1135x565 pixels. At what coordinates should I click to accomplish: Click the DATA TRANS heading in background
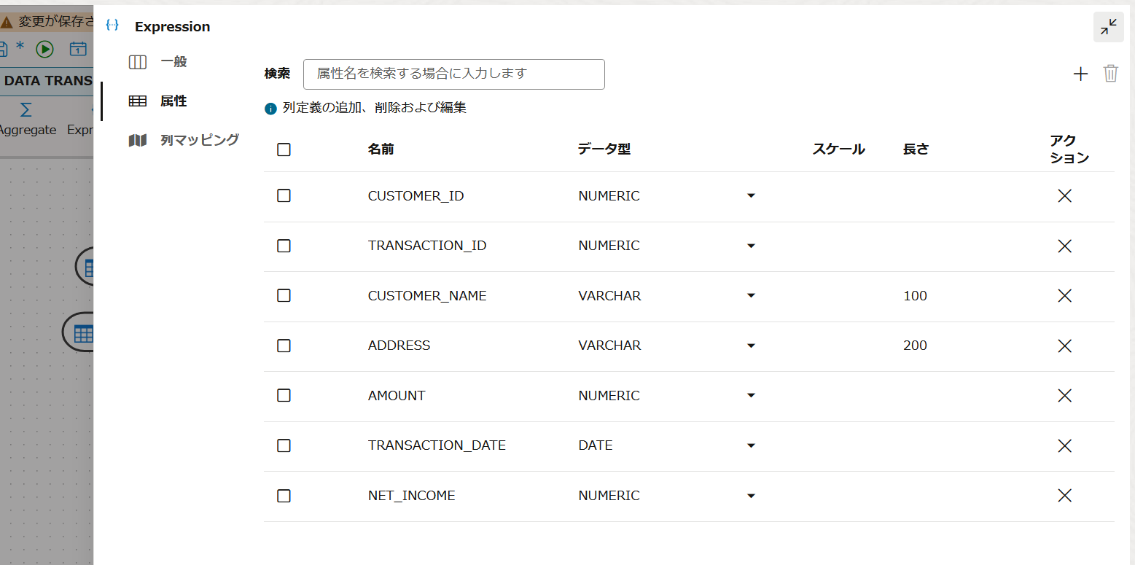(47, 81)
